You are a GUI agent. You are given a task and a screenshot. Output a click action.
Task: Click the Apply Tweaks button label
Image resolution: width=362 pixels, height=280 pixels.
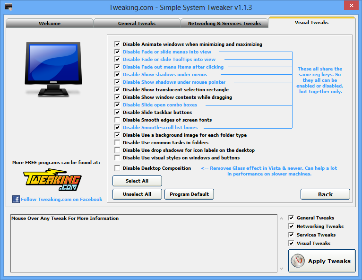point(329,261)
